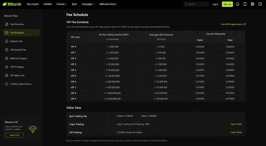
Task: Select Deposit Fee in the sidebar
Action: point(21,41)
